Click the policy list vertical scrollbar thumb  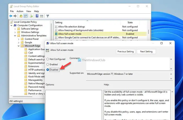pyautogui.click(x=148, y=32)
